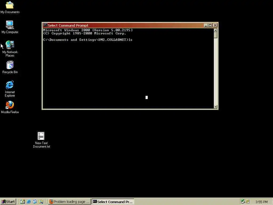Click the prompt line 'C:\Documents and Settings\VM2.COLLABNET>ls'
This screenshot has width=273, height=205.
(x=88, y=40)
